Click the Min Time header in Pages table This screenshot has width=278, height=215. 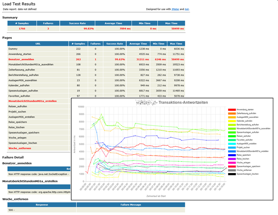(159, 44)
